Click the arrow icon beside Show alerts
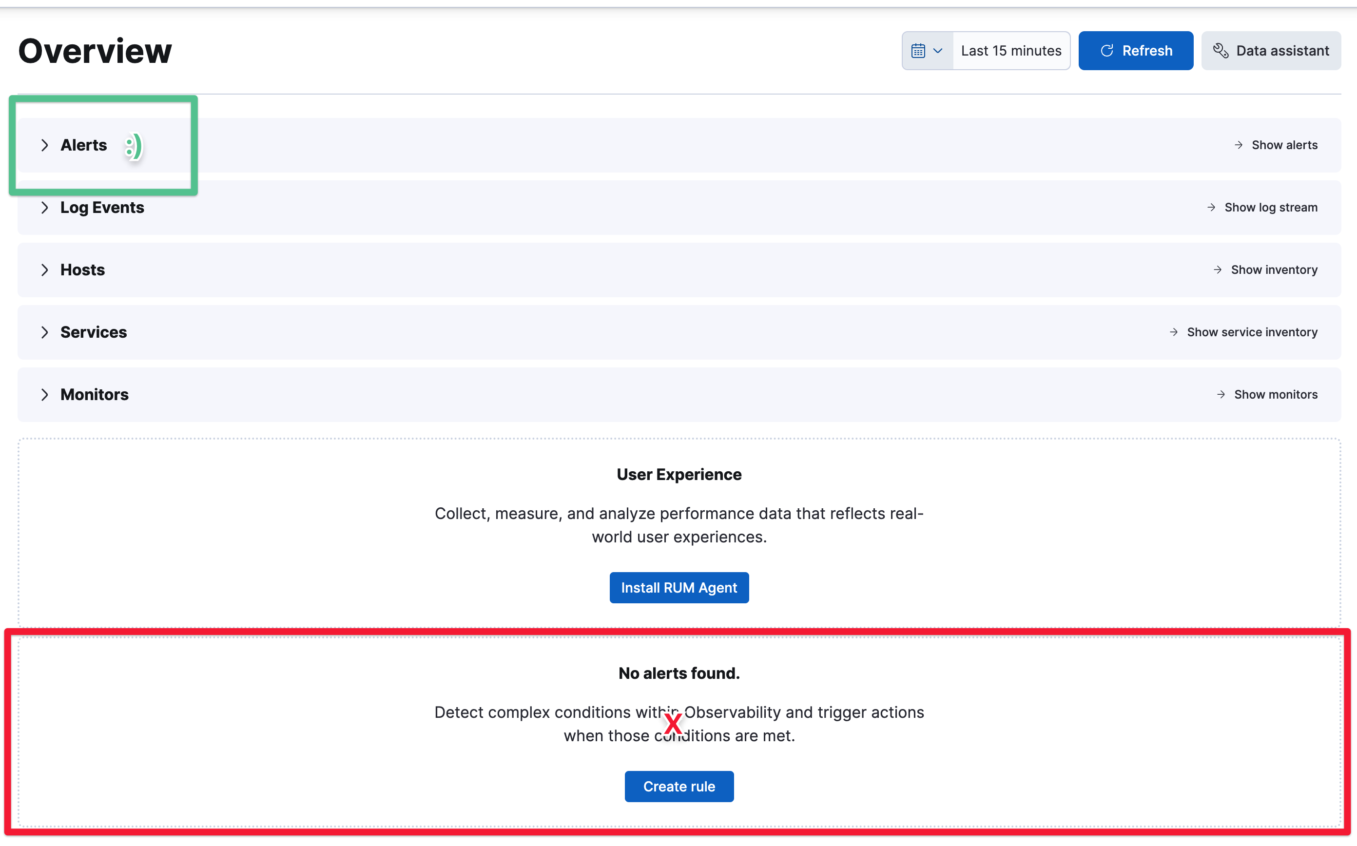 (x=1238, y=144)
